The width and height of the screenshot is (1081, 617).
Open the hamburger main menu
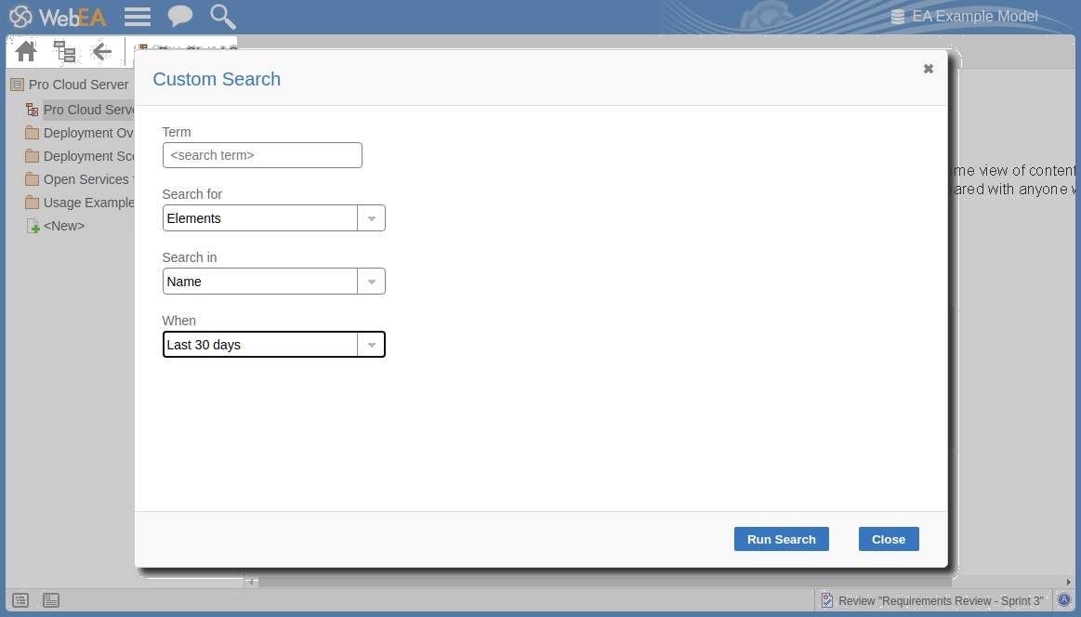pos(138,17)
